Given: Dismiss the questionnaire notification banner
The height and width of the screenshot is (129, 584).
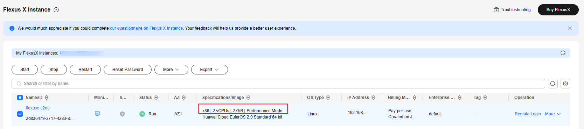Looking at the screenshot, I should [570, 28].
